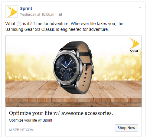Open the Yesterday at 10:00am timestamp

(38, 15)
